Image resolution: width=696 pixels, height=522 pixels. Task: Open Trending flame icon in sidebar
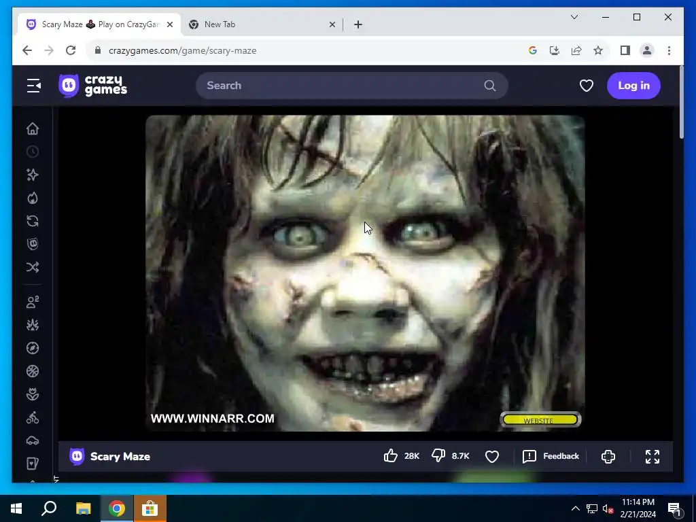(x=33, y=198)
